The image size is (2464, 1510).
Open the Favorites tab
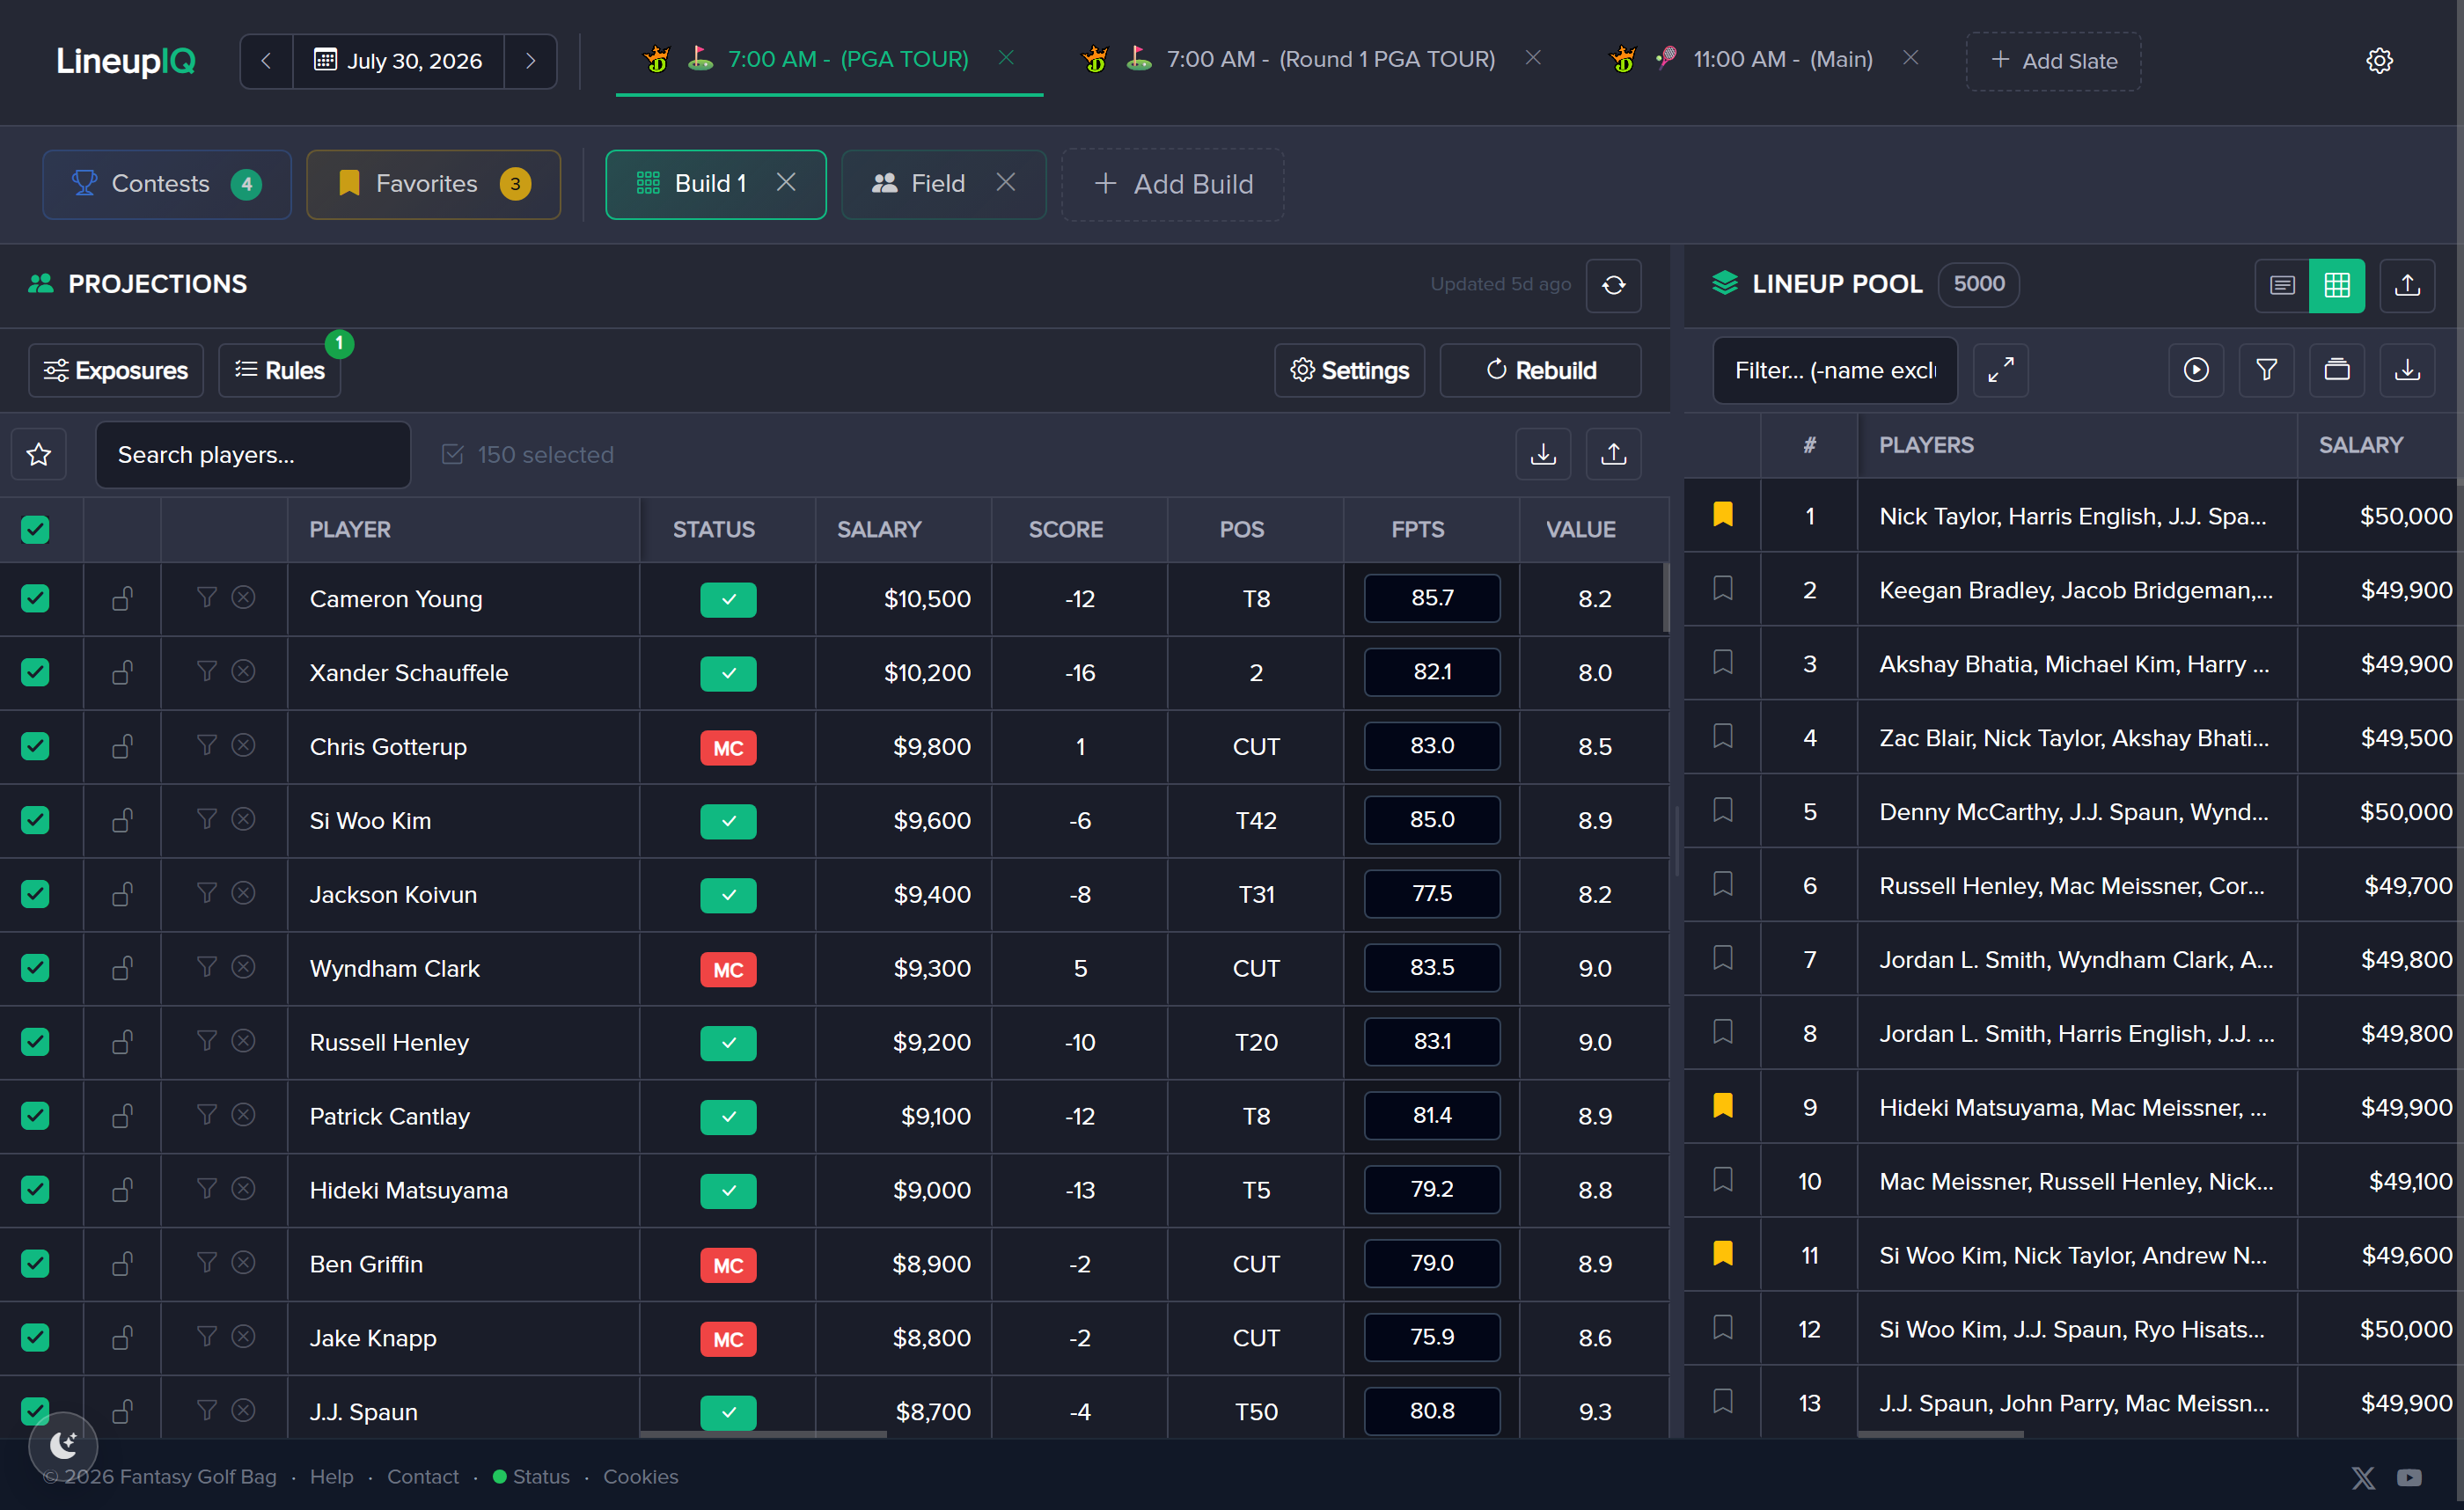[433, 184]
